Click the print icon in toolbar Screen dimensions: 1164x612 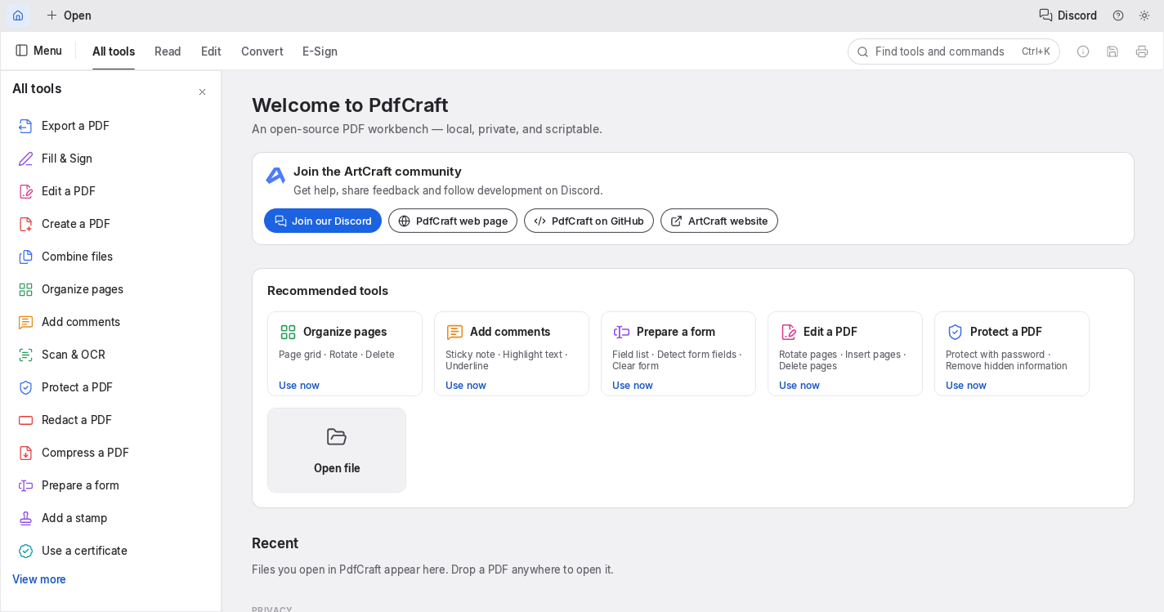tap(1142, 51)
